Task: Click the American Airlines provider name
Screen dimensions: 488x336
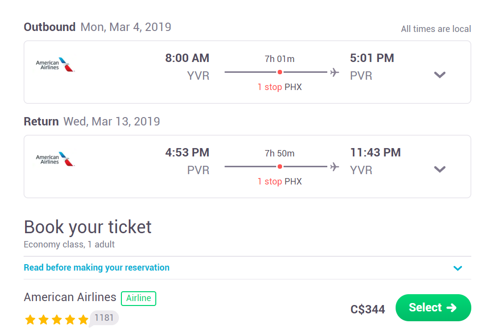Action: tap(70, 297)
